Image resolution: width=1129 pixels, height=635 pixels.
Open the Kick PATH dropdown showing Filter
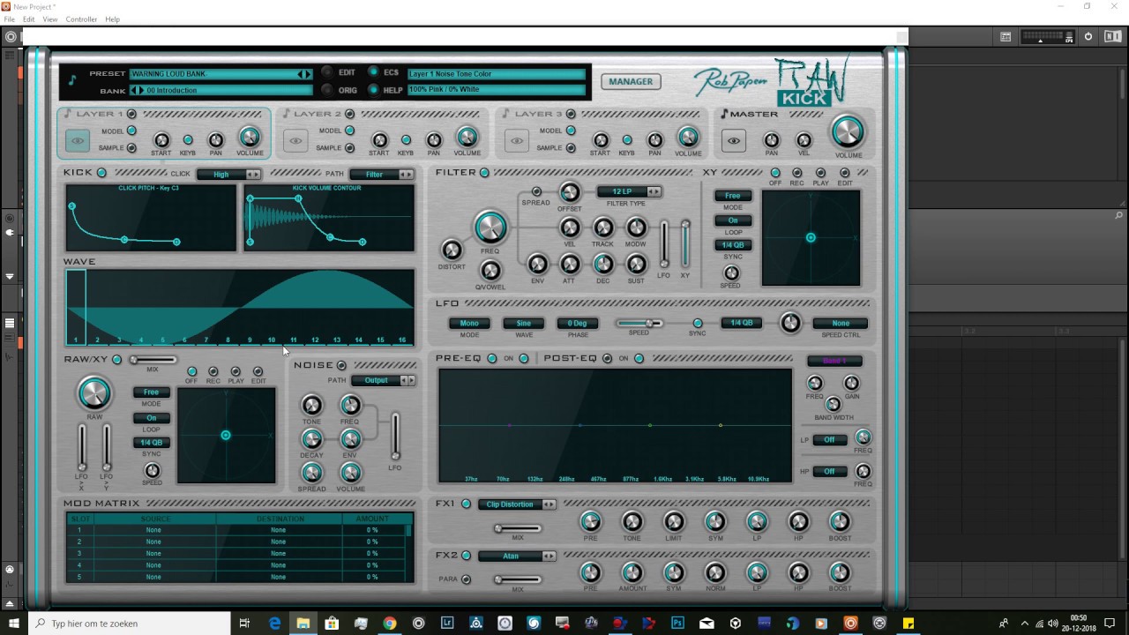click(382, 175)
